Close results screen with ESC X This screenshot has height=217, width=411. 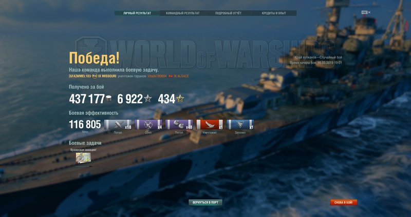tap(366, 12)
